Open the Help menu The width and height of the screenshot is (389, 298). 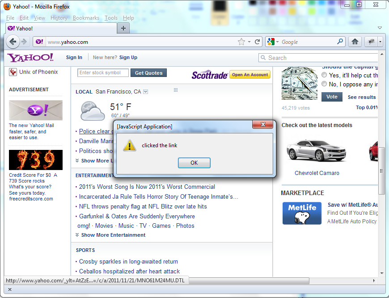(128, 18)
